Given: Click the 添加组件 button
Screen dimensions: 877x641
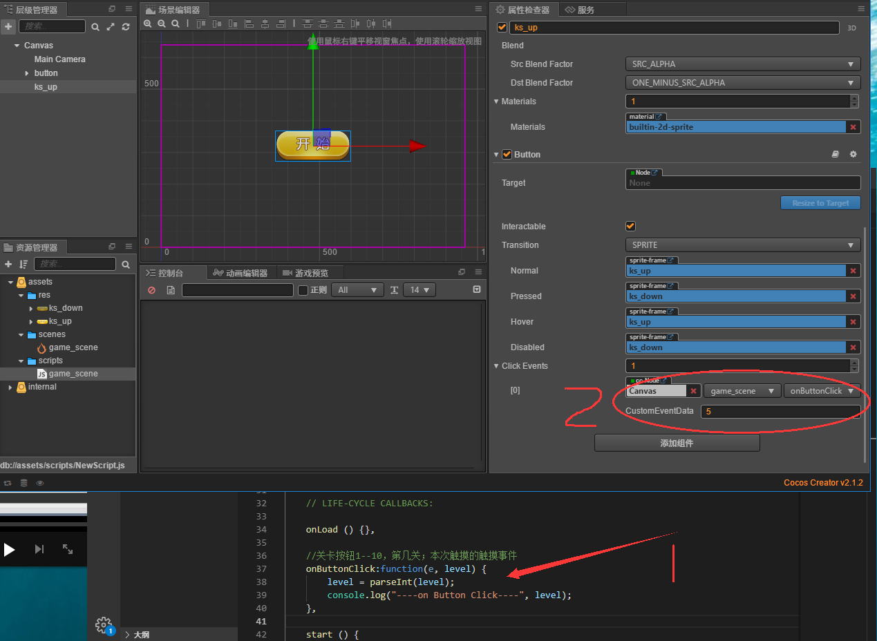Looking at the screenshot, I should pos(677,443).
